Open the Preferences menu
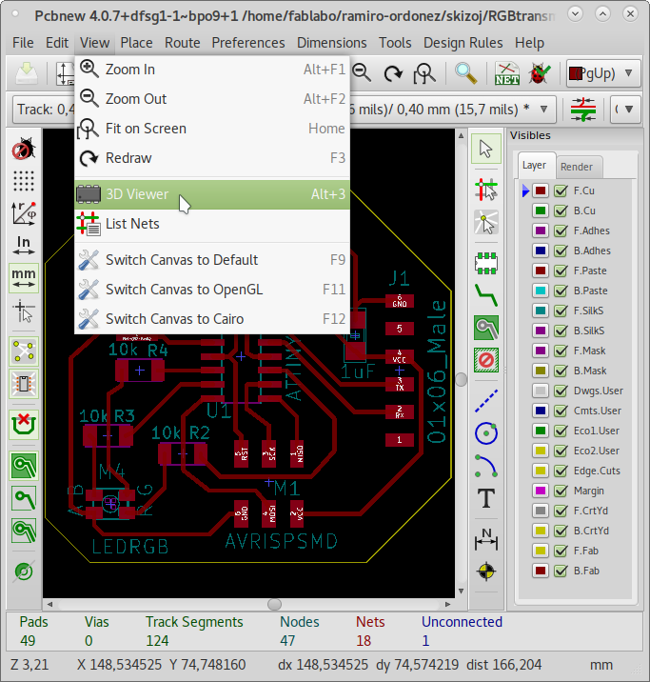Image resolution: width=650 pixels, height=682 pixels. 248,43
